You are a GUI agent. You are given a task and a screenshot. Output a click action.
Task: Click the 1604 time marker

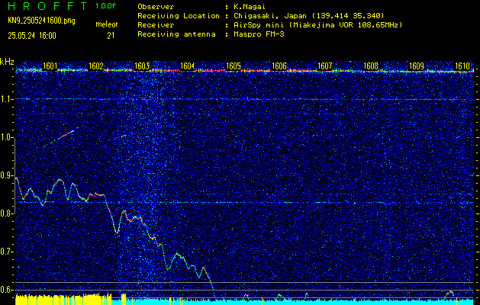pos(188,66)
